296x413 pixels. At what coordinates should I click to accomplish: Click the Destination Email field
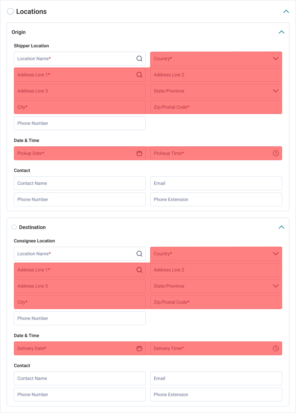point(216,378)
